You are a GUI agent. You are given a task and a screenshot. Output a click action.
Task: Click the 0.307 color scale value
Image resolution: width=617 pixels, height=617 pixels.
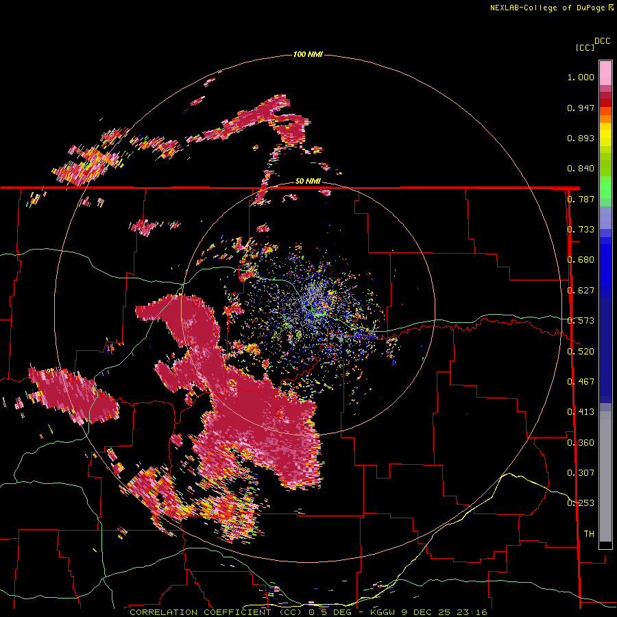pos(581,473)
